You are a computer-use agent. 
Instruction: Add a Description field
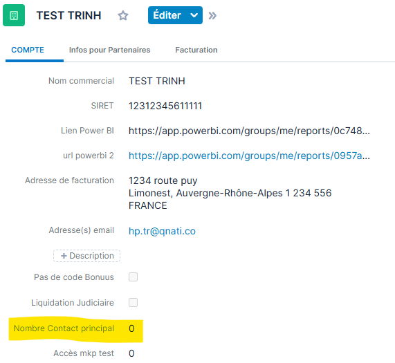86,256
